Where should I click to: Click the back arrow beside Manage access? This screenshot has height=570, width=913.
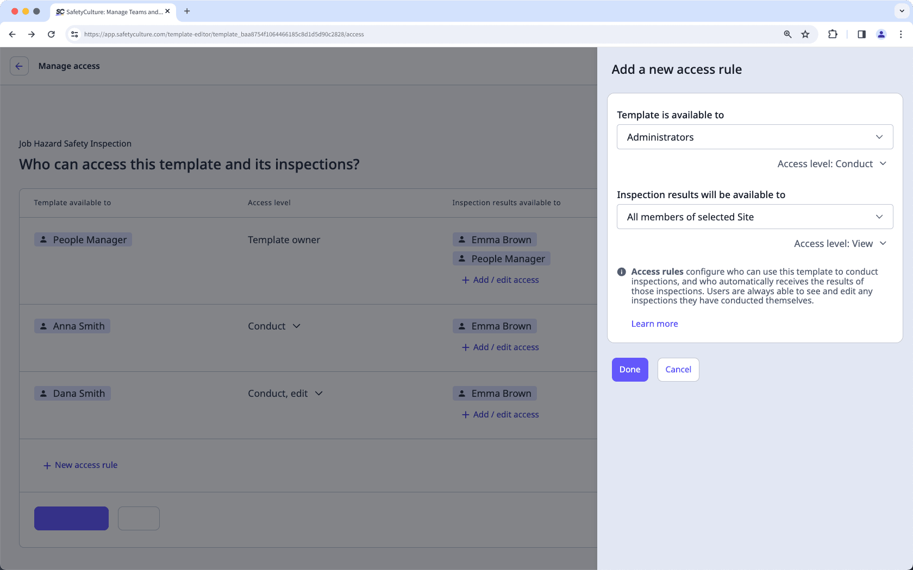[19, 66]
